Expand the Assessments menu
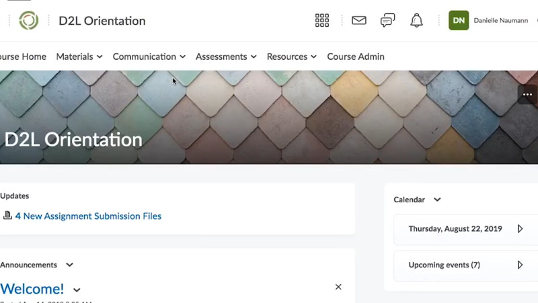 point(226,56)
